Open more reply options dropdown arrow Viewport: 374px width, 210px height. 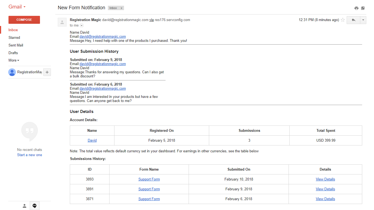click(363, 20)
